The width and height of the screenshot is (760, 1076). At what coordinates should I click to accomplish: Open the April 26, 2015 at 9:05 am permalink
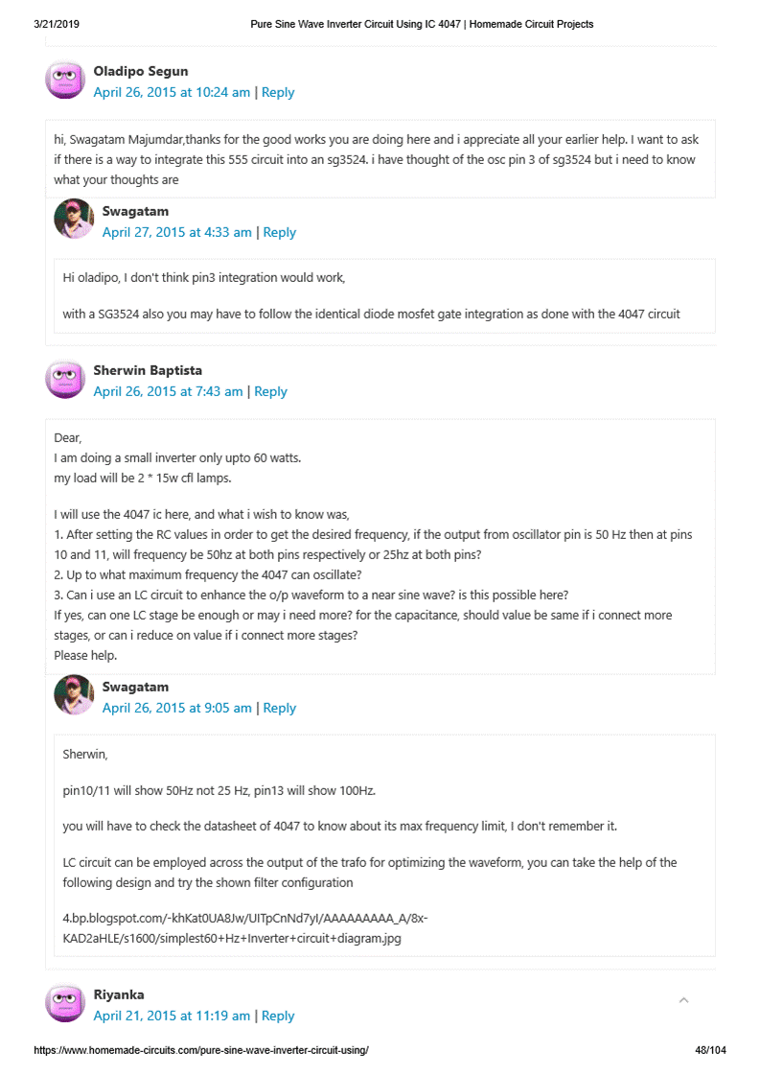[177, 709]
